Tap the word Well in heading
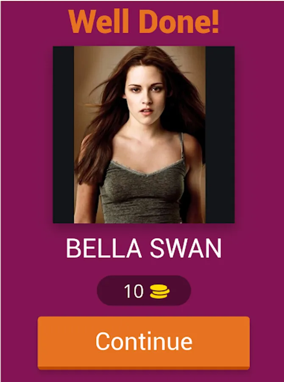Screen dimensions: 284x382 [x=99, y=22]
